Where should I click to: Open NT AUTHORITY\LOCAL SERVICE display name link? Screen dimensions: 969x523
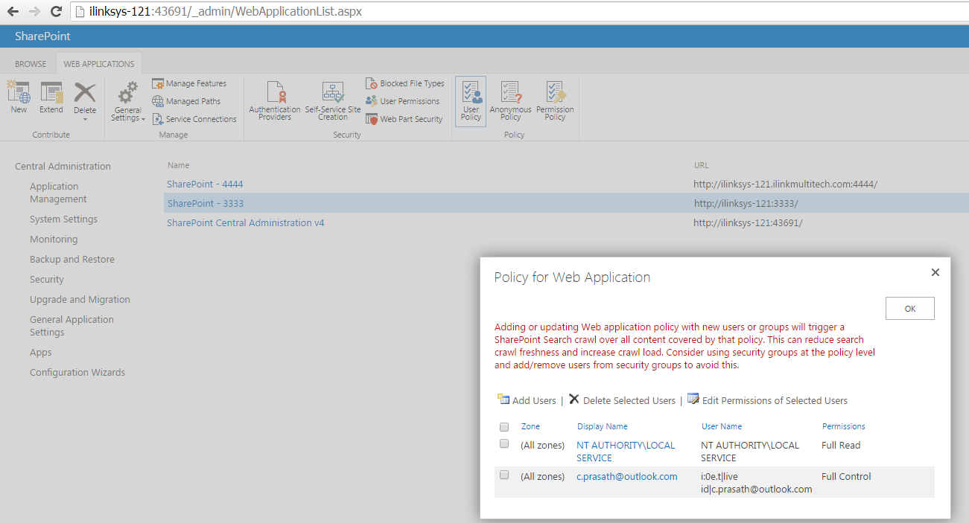pyautogui.click(x=626, y=452)
